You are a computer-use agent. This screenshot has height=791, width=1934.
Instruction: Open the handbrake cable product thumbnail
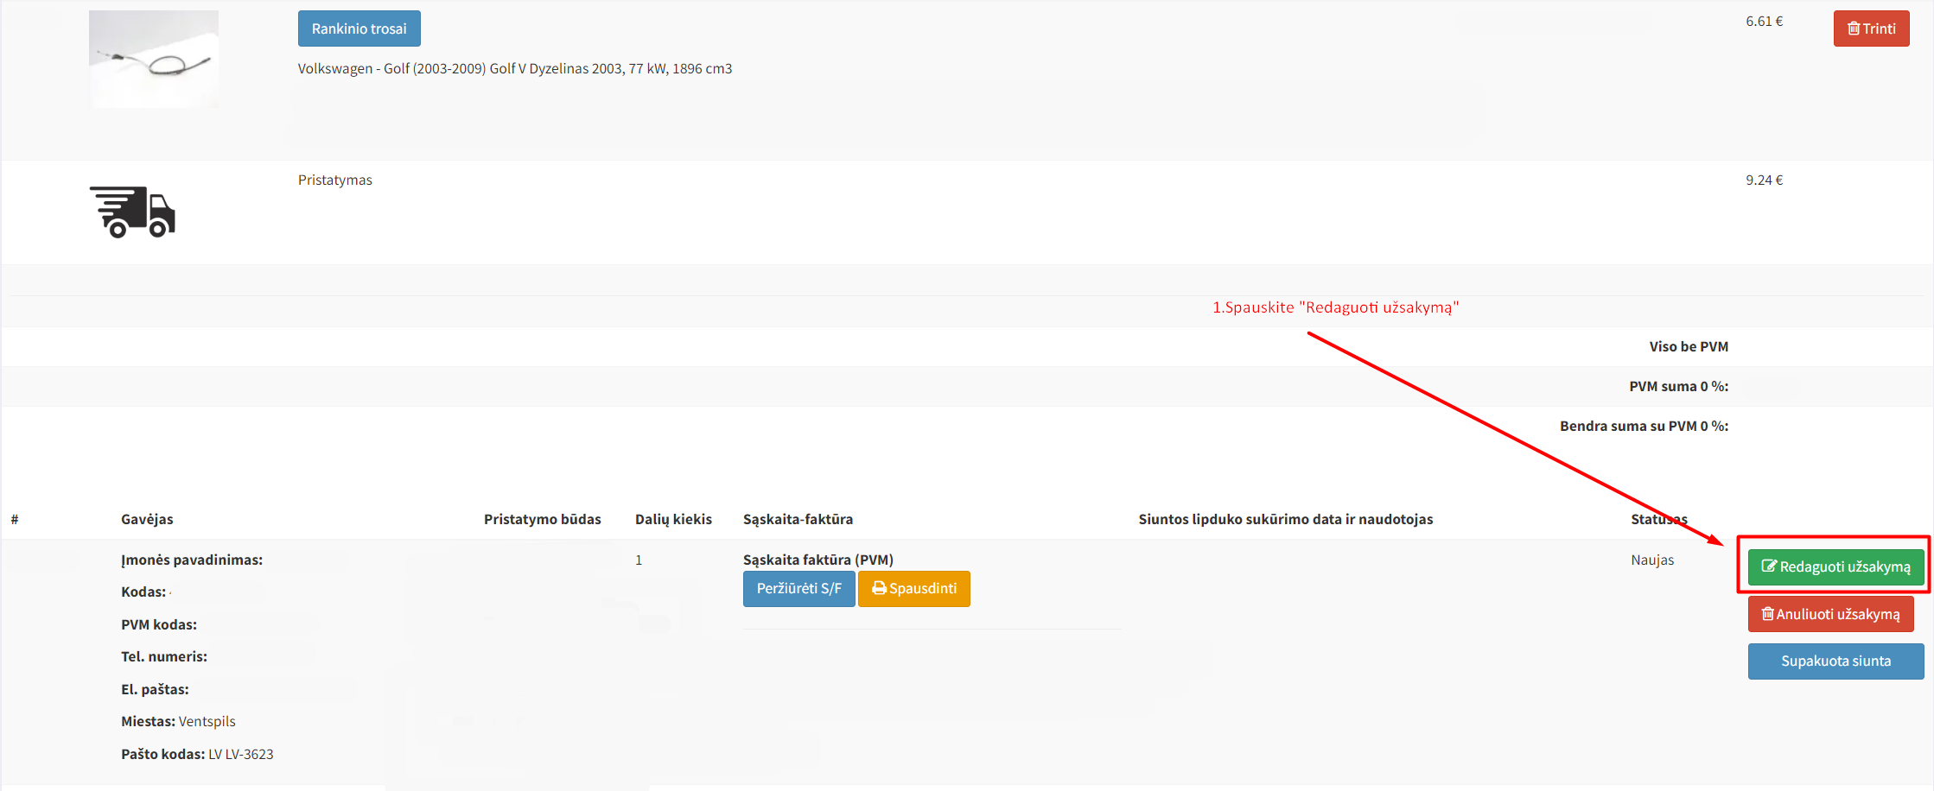[154, 59]
